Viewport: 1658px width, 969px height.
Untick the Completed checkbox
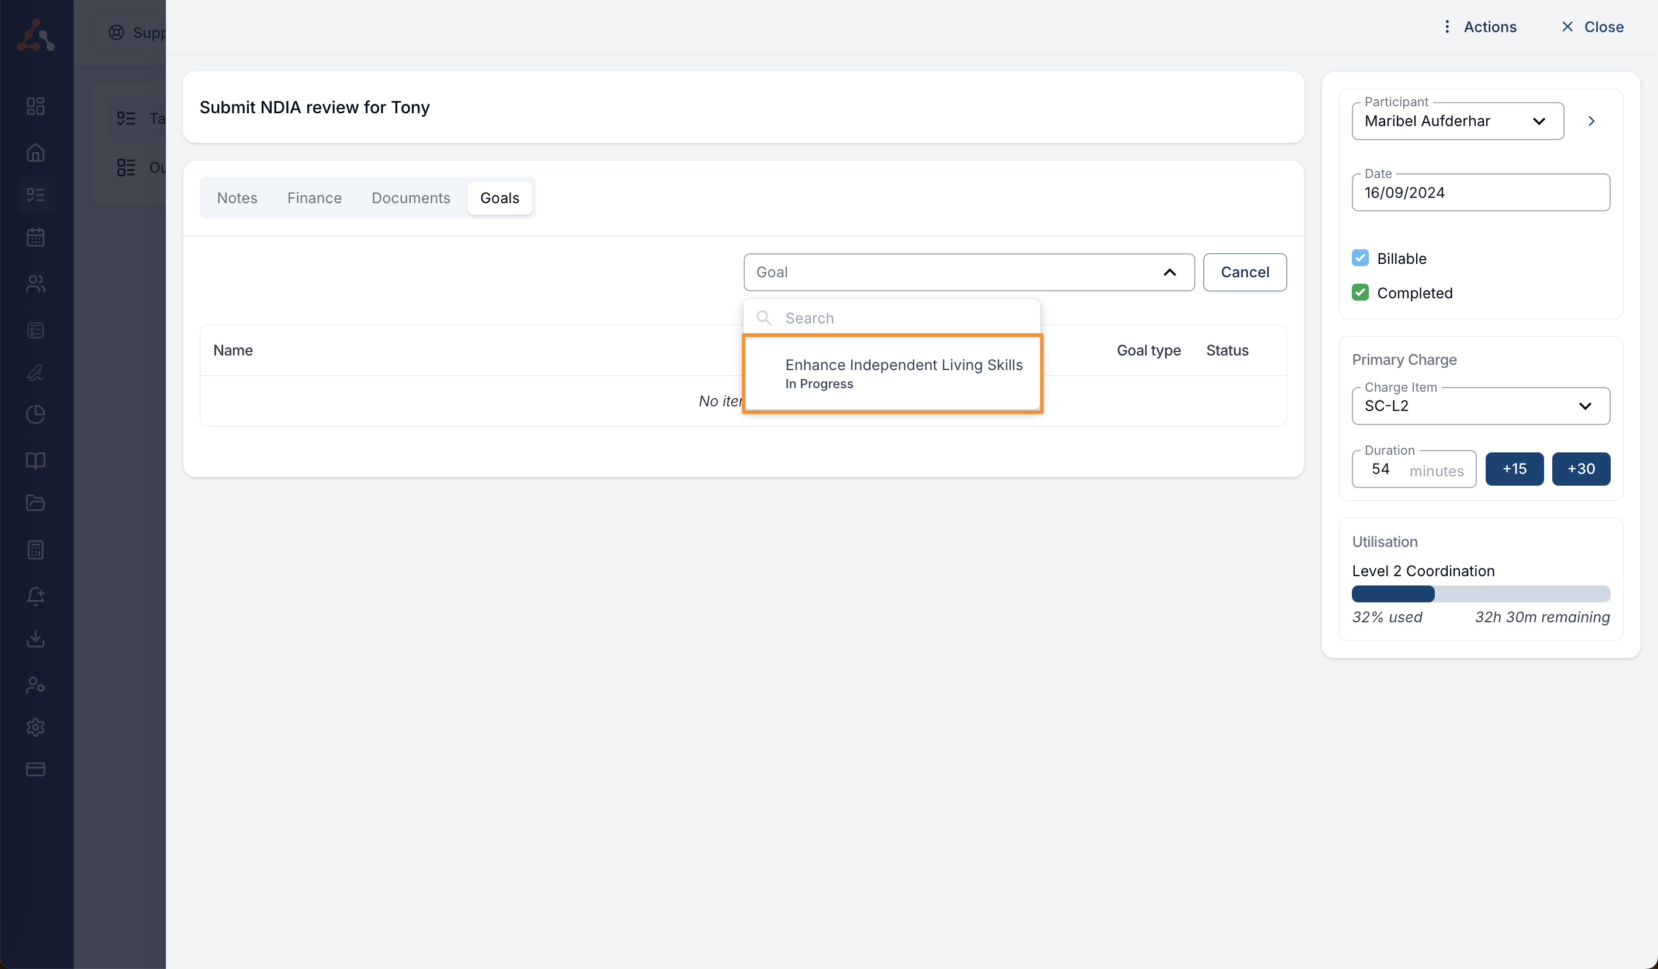[1360, 292]
